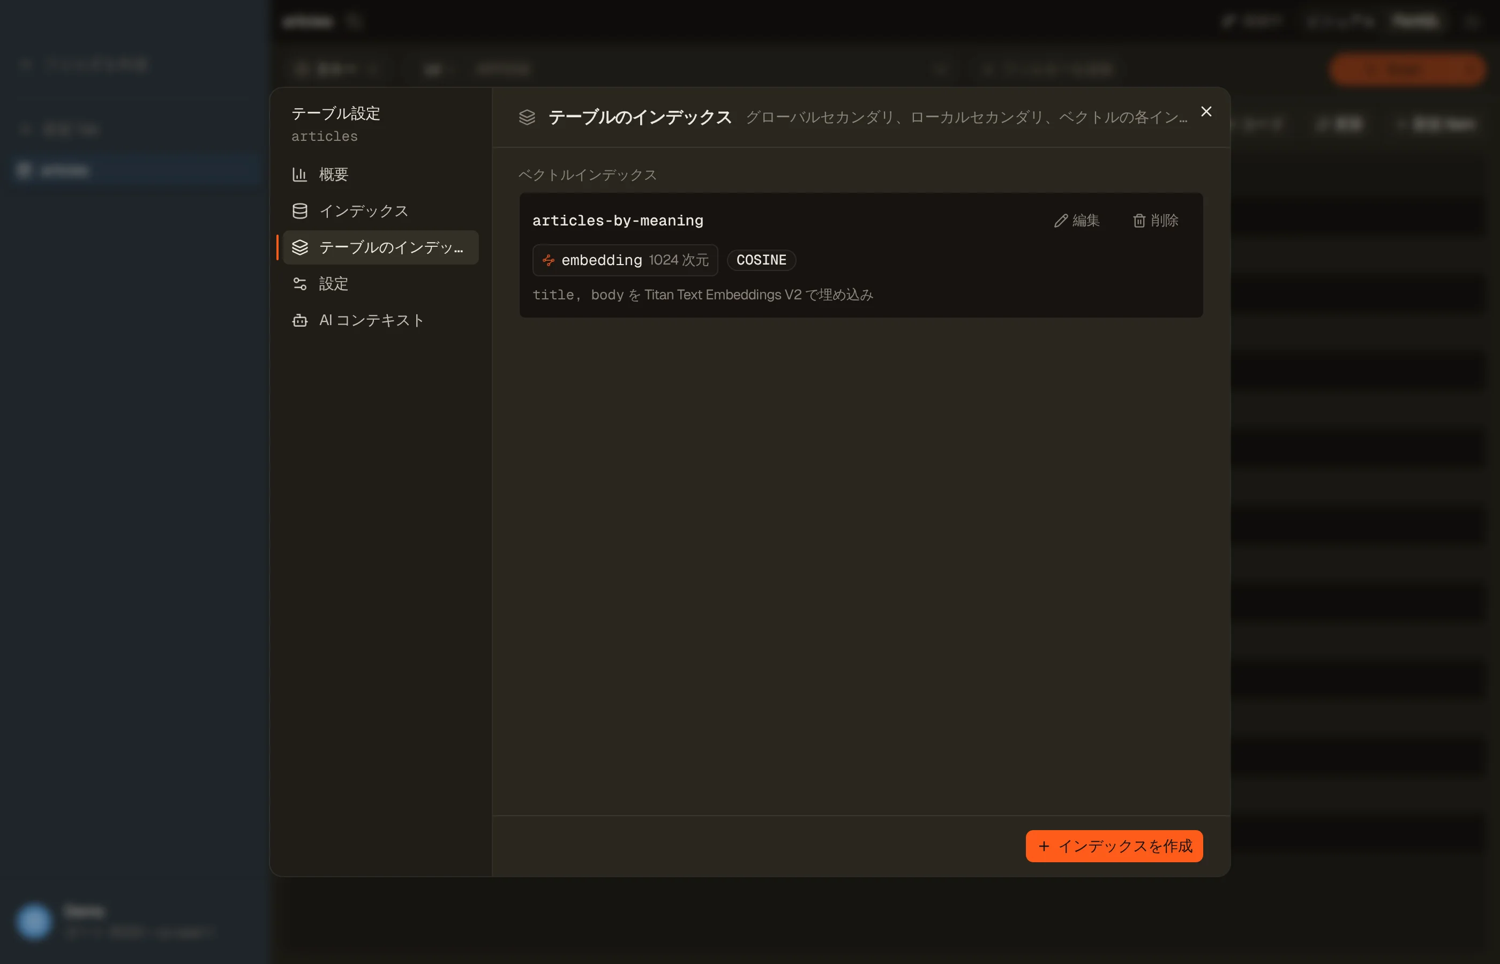Select the テーブルのインデックス sidebar item
1500x964 pixels.
tap(381, 247)
